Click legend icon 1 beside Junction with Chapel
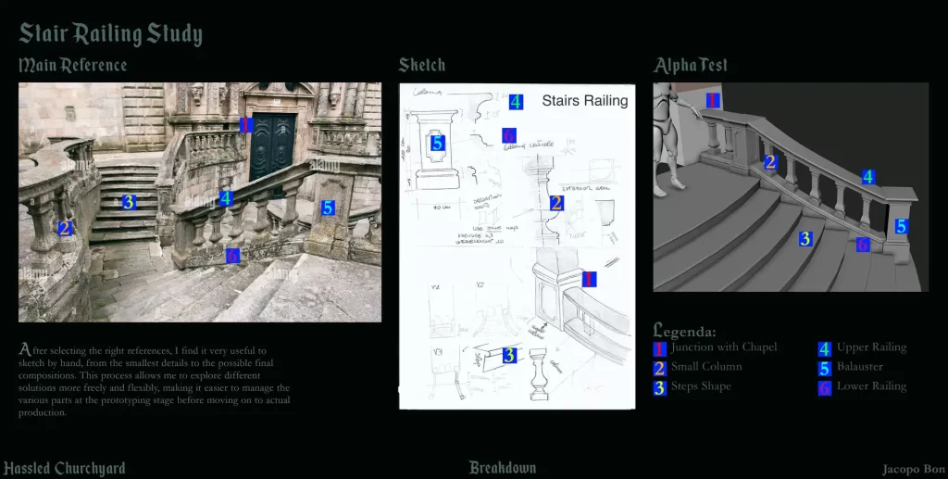Viewport: 948px width, 479px height. (x=660, y=348)
